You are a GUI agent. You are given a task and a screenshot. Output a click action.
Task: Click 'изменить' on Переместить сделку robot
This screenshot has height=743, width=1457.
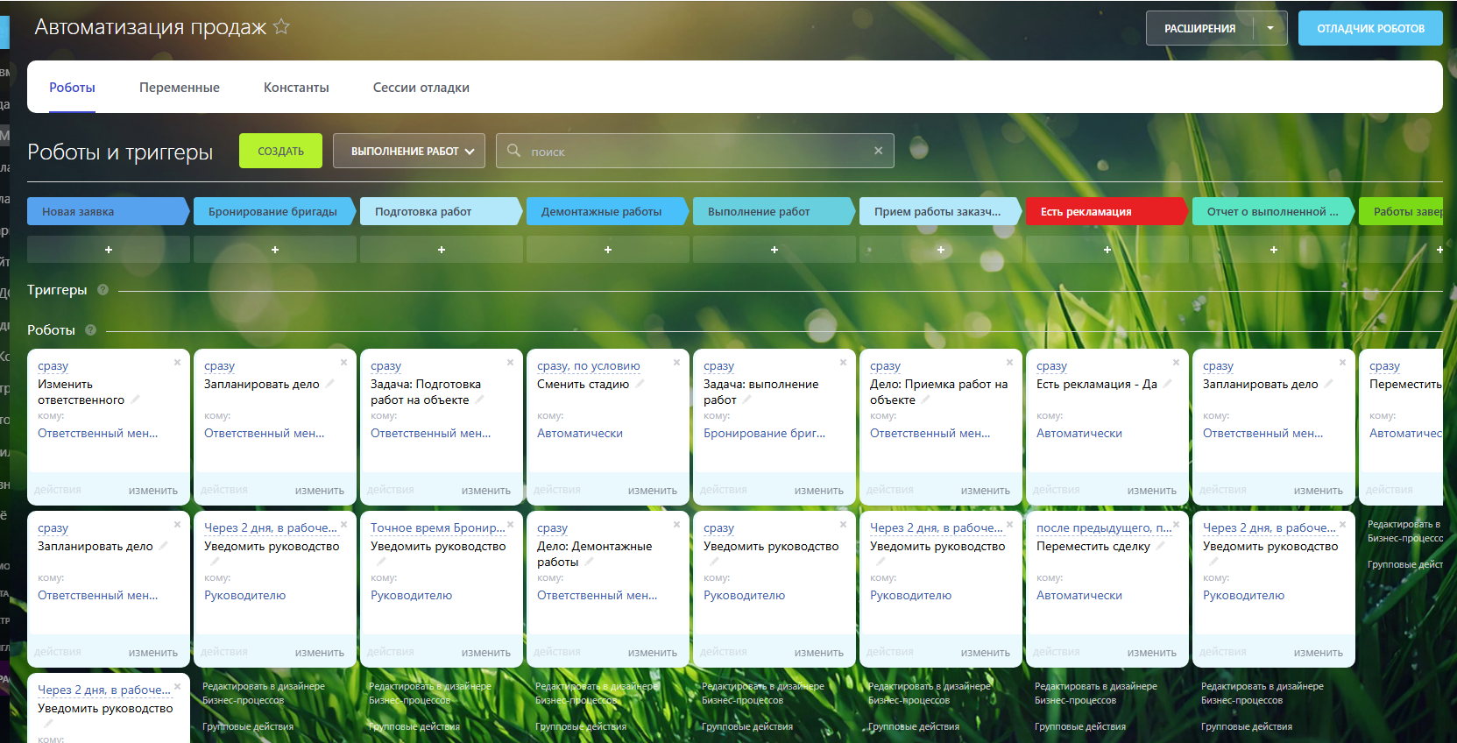point(1152,653)
